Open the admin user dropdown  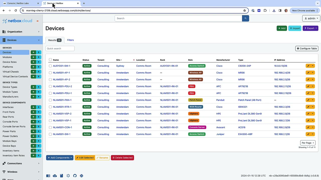click(311, 18)
